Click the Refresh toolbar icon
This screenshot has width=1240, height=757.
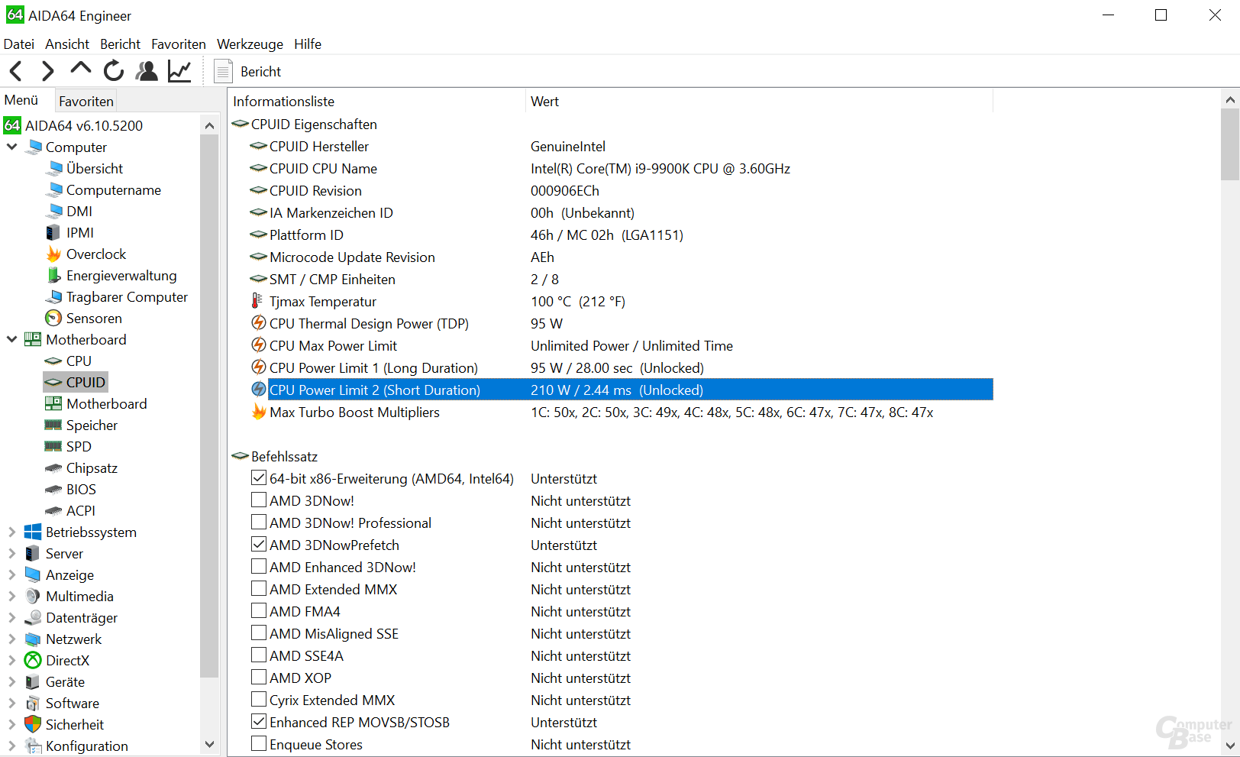pos(114,71)
